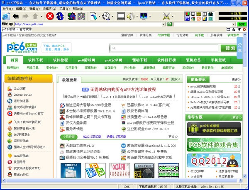Click the page with blue arrow icon

93,16
